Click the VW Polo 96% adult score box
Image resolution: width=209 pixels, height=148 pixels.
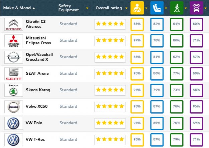(x=137, y=123)
